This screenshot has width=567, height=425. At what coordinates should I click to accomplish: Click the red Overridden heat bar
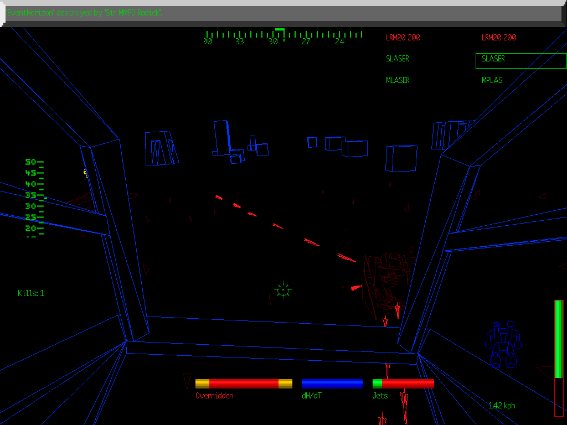244,383
